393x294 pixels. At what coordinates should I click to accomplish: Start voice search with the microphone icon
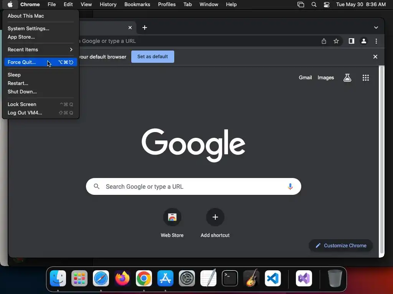(290, 186)
